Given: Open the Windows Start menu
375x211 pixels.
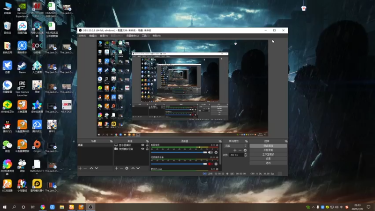Looking at the screenshot, I should pyautogui.click(x=5, y=207).
